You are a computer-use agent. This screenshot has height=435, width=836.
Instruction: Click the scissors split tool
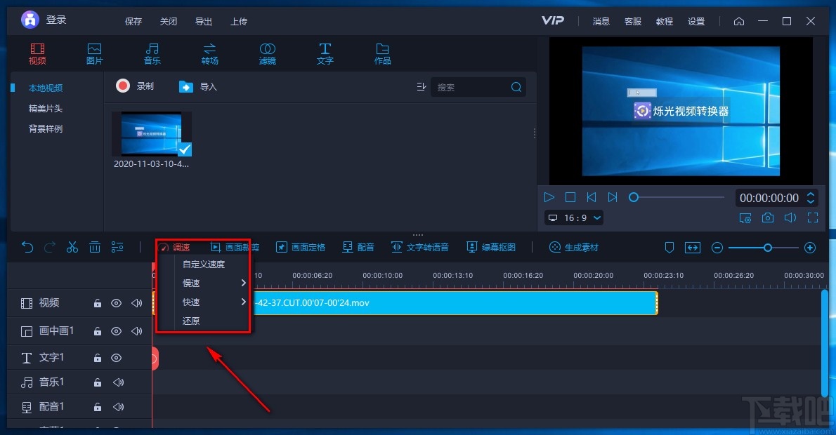pyautogui.click(x=72, y=247)
